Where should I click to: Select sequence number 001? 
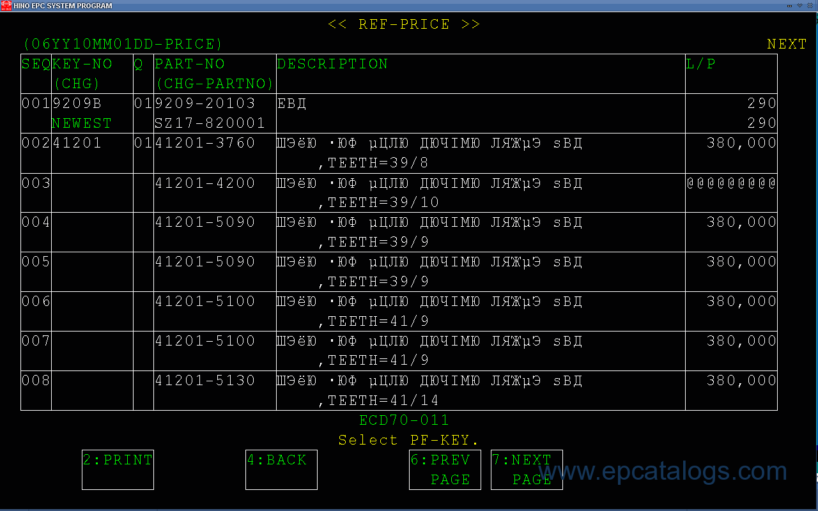36,103
